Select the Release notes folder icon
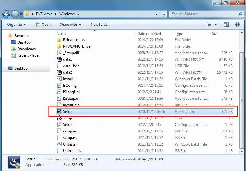This screenshot has height=171, width=246. [x=59, y=40]
